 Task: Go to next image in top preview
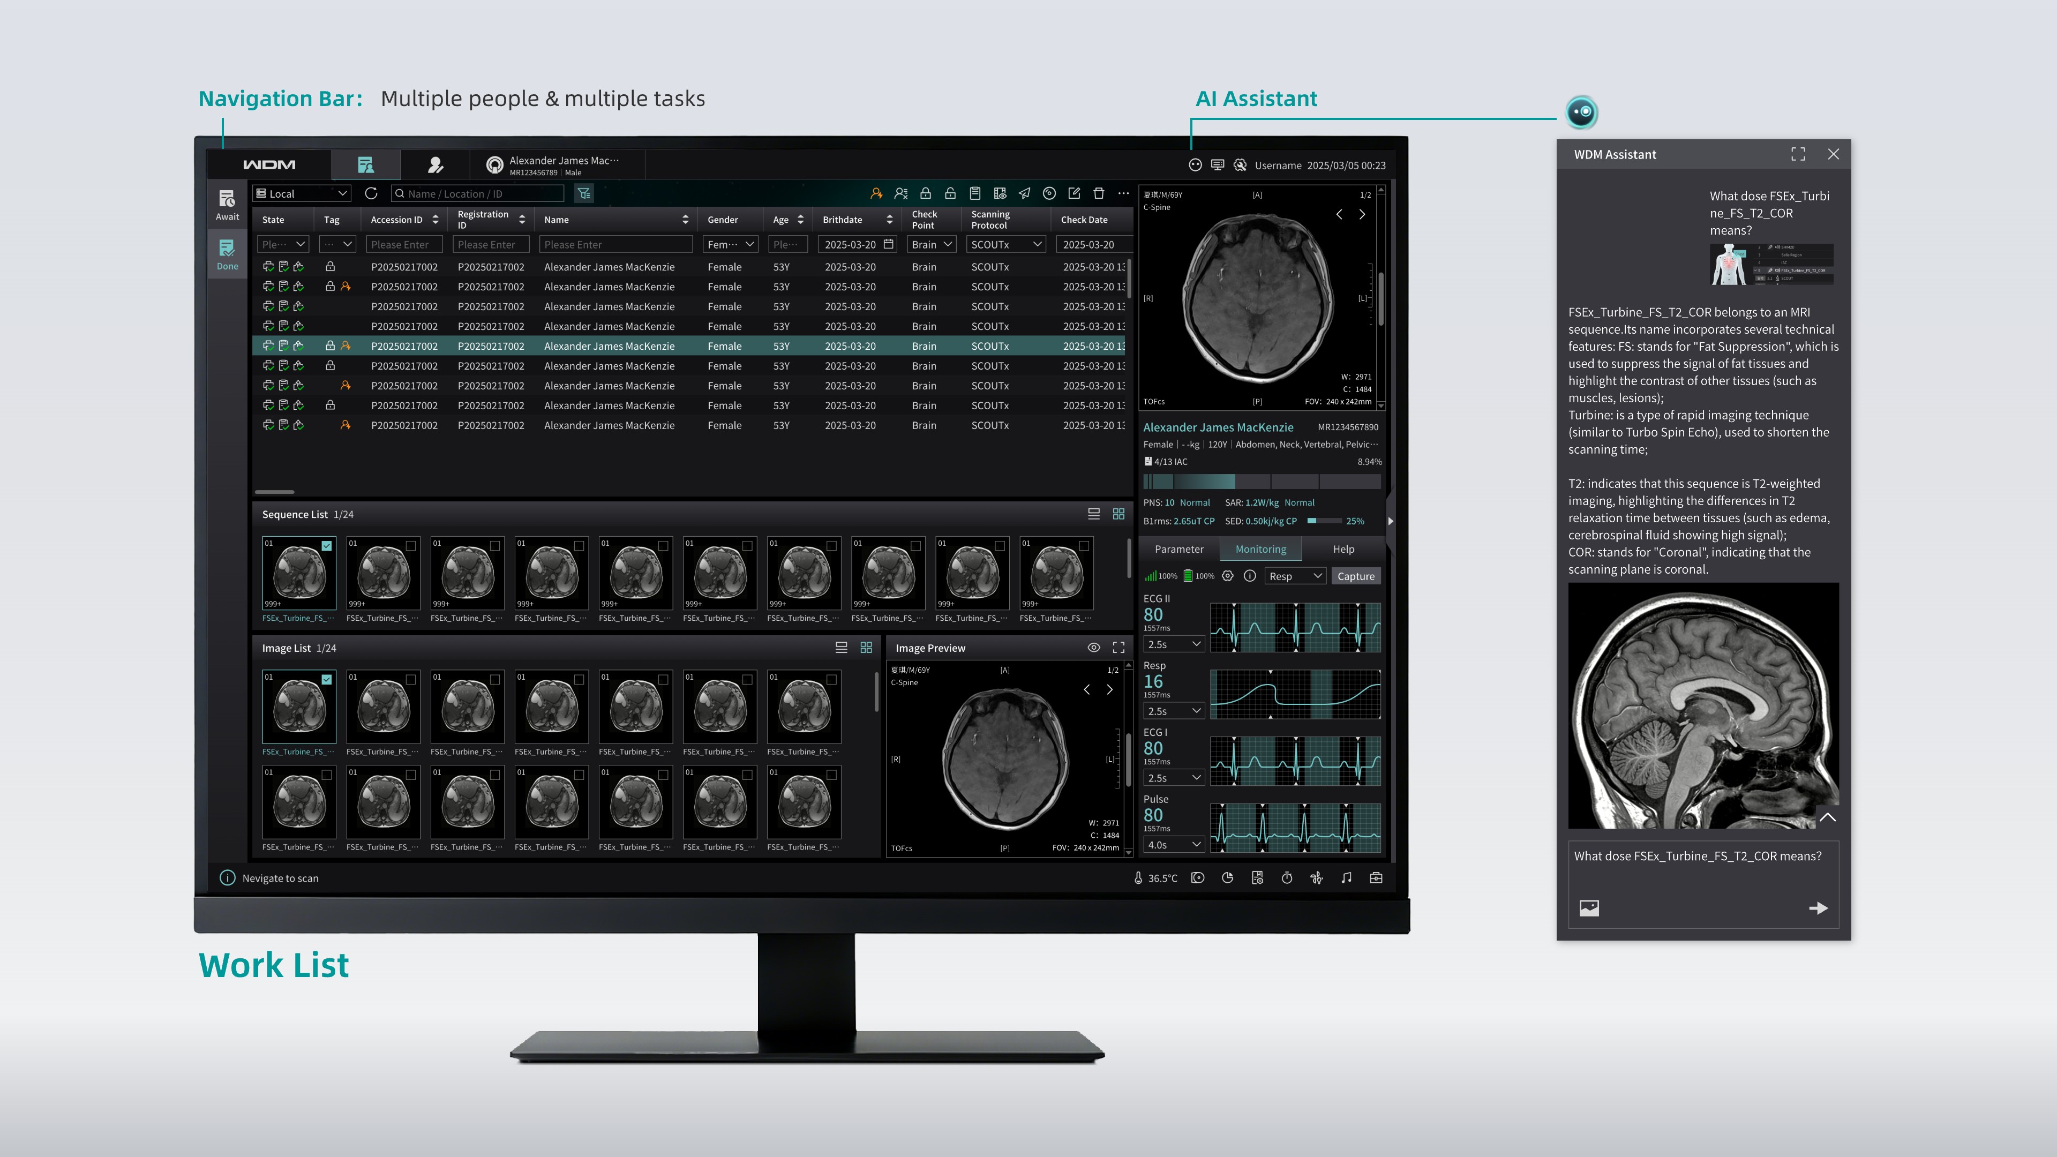[x=1362, y=214]
